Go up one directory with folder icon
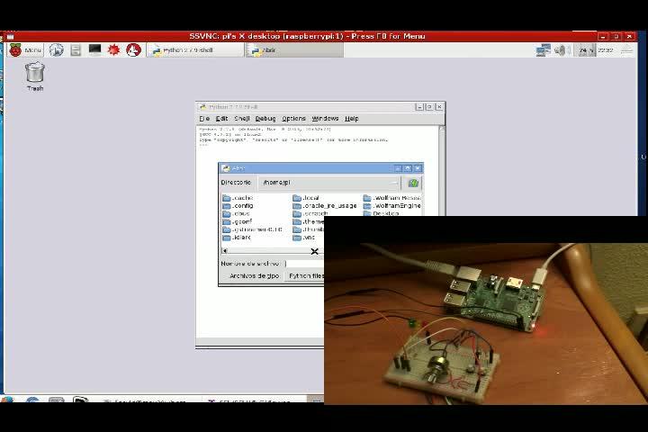This screenshot has width=648, height=432. click(x=413, y=183)
